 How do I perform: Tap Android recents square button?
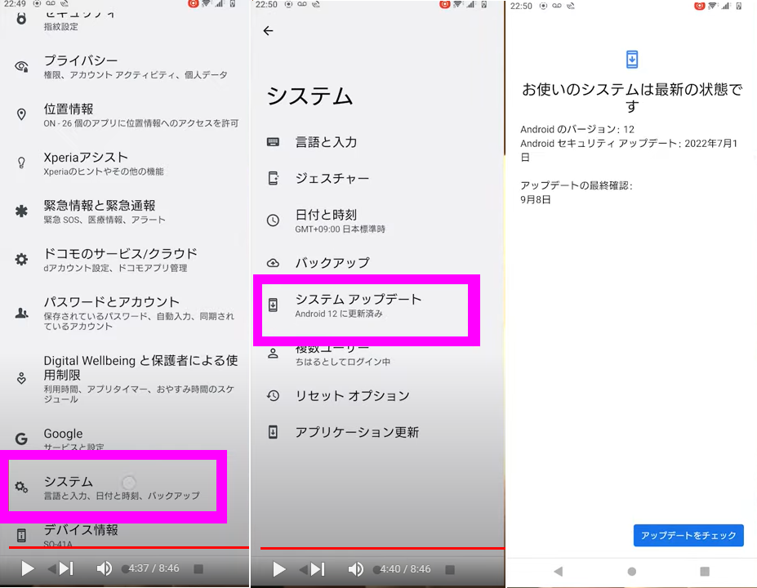coord(705,572)
